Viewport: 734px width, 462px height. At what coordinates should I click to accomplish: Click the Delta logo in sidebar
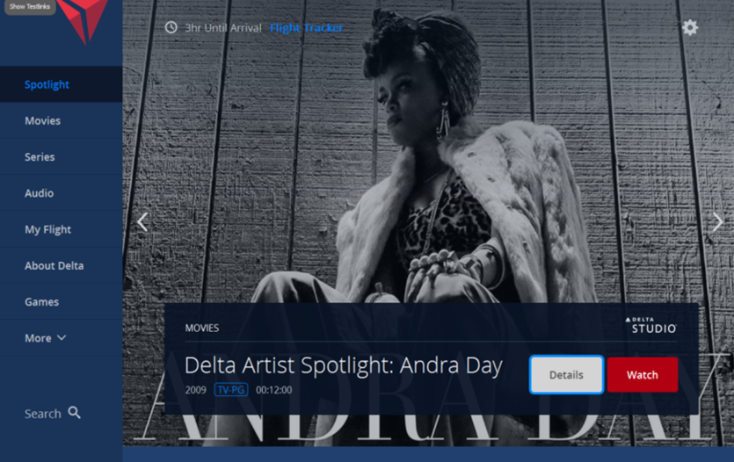(83, 20)
